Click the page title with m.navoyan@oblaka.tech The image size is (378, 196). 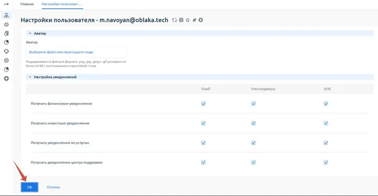tap(94, 20)
